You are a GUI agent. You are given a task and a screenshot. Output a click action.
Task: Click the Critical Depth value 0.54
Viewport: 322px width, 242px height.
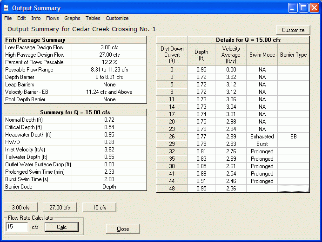tap(109, 127)
